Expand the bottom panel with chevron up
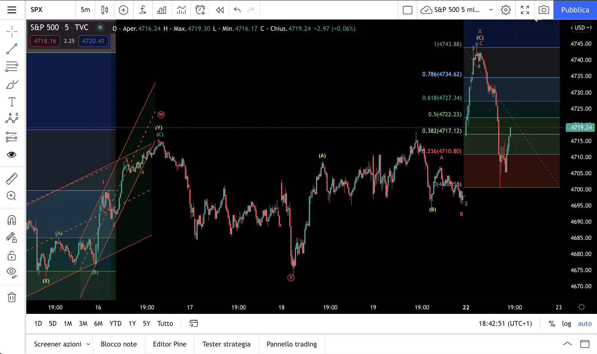The image size is (597, 354). click(567, 344)
